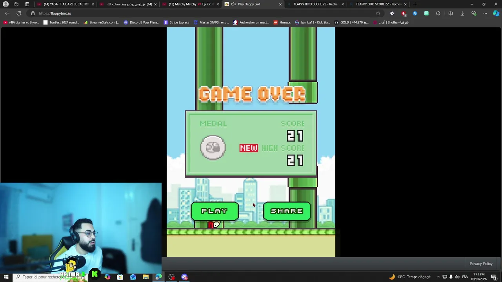Open the Discord bookmark
Image resolution: width=502 pixels, height=282 pixels.
[x=141, y=22]
